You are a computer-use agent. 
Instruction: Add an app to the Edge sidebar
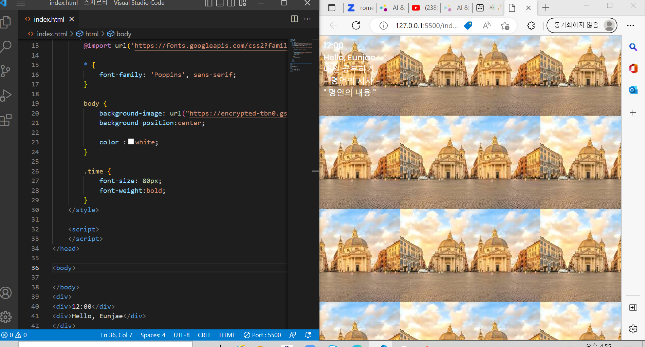633,113
